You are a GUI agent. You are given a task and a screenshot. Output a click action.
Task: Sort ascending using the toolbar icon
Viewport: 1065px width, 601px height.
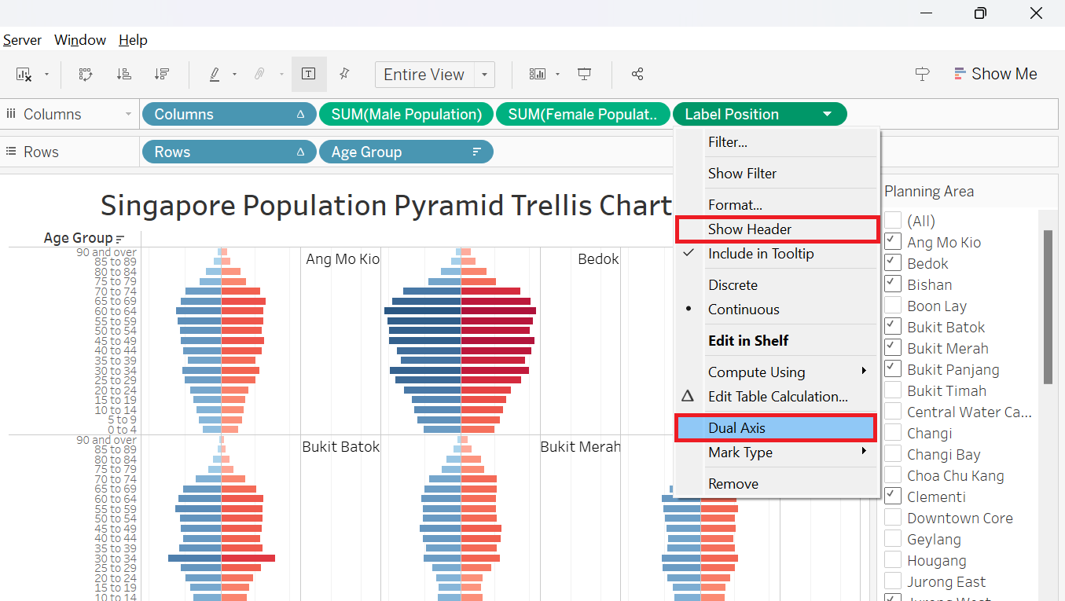click(x=124, y=75)
